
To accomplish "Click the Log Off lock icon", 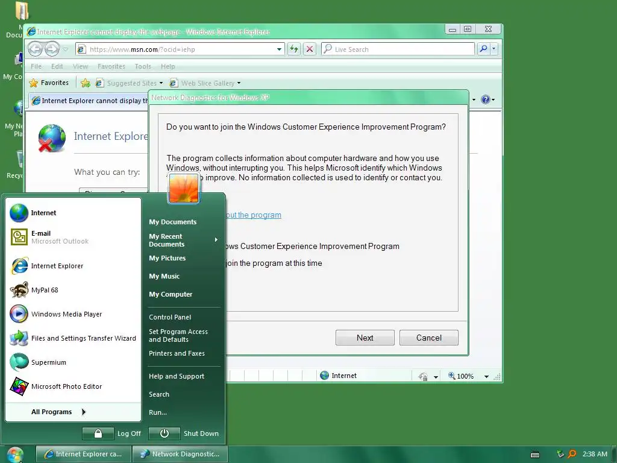I will pos(98,433).
